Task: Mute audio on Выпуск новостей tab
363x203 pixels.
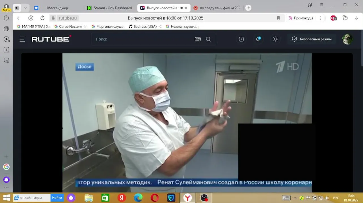Action: coord(181,8)
